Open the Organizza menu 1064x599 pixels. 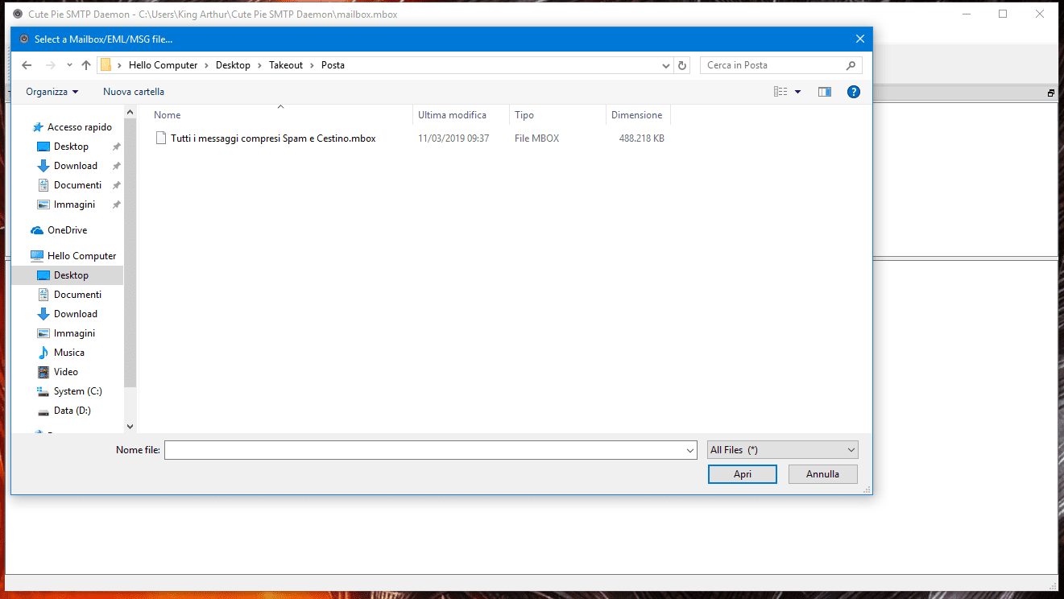click(x=52, y=92)
